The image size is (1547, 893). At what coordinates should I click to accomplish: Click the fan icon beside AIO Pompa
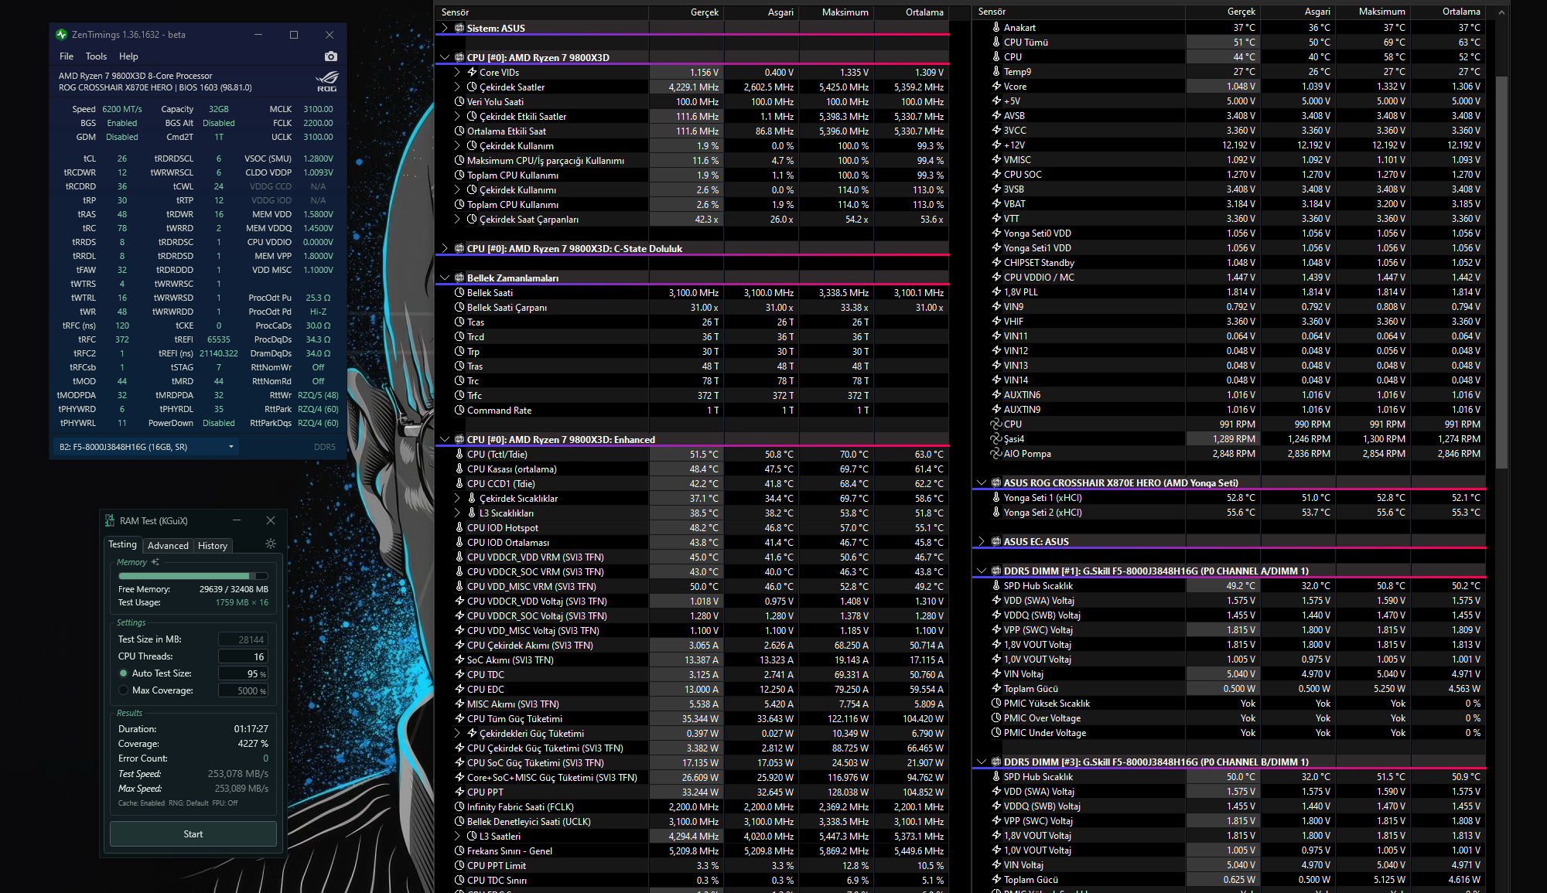(x=996, y=454)
